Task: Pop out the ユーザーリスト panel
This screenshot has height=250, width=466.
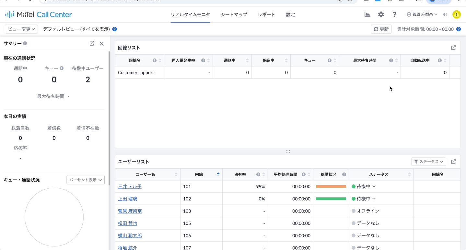Action: pyautogui.click(x=454, y=162)
